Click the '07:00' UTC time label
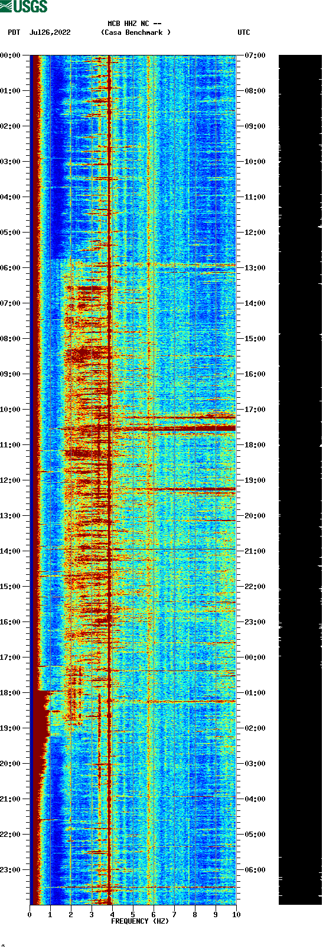 tap(255, 55)
